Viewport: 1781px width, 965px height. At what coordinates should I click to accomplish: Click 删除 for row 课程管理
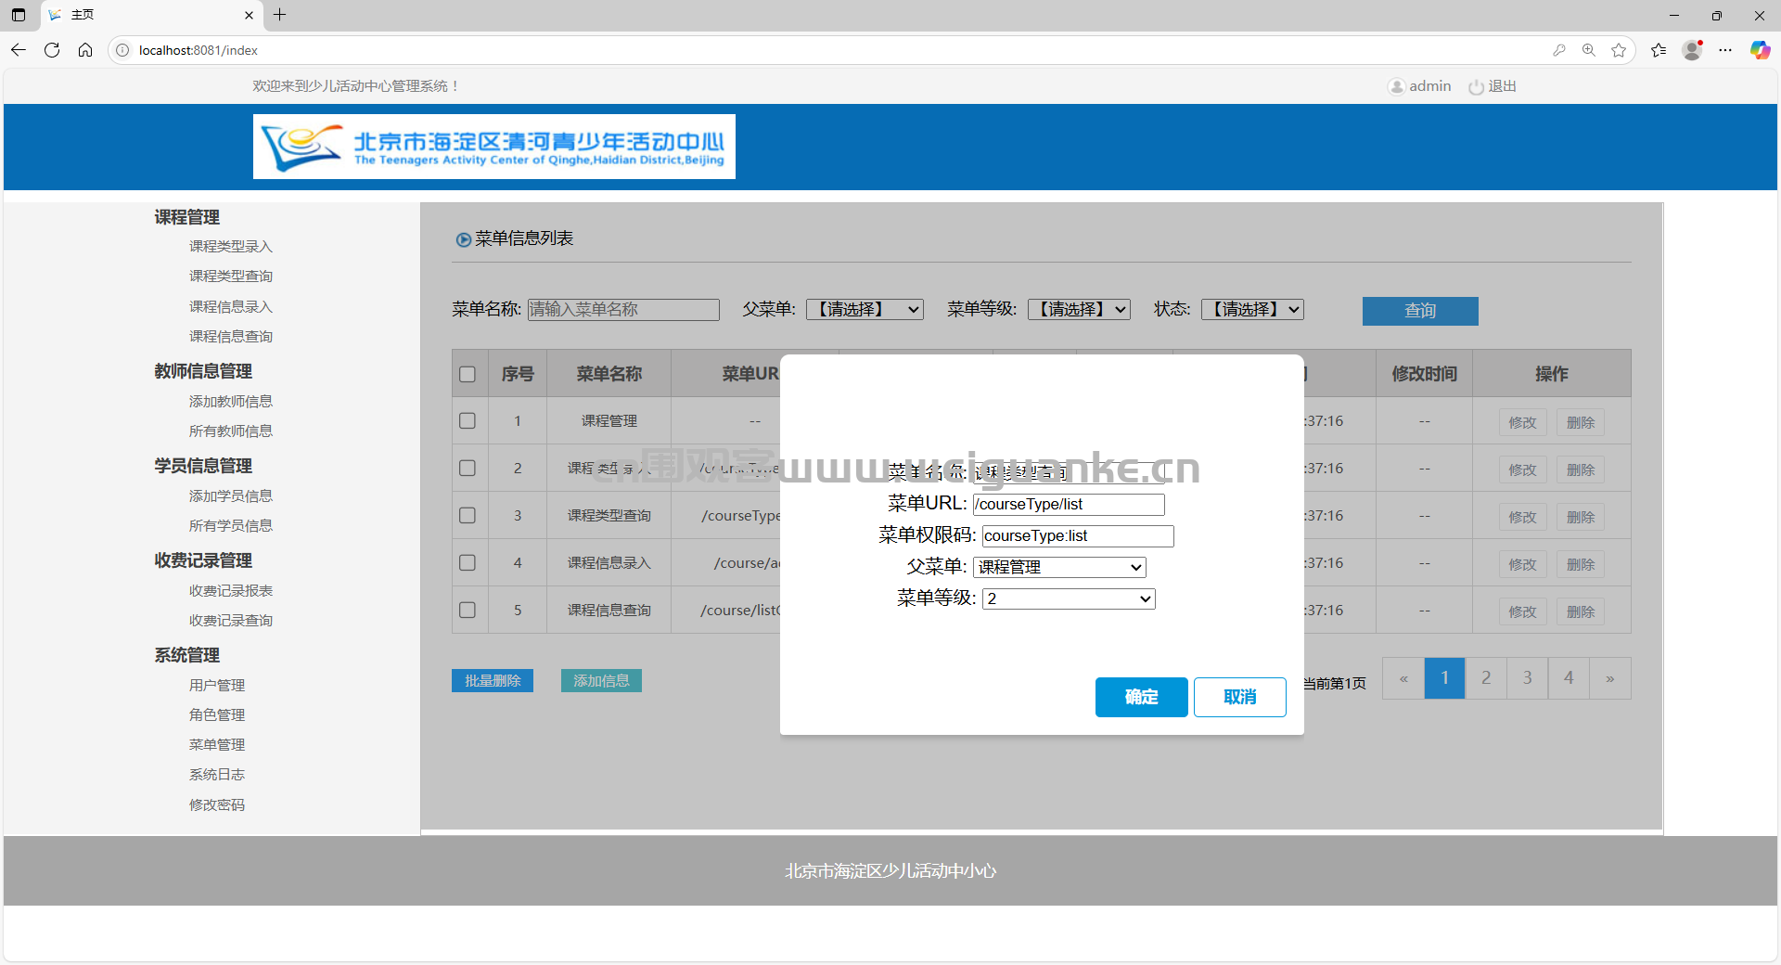tap(1581, 422)
